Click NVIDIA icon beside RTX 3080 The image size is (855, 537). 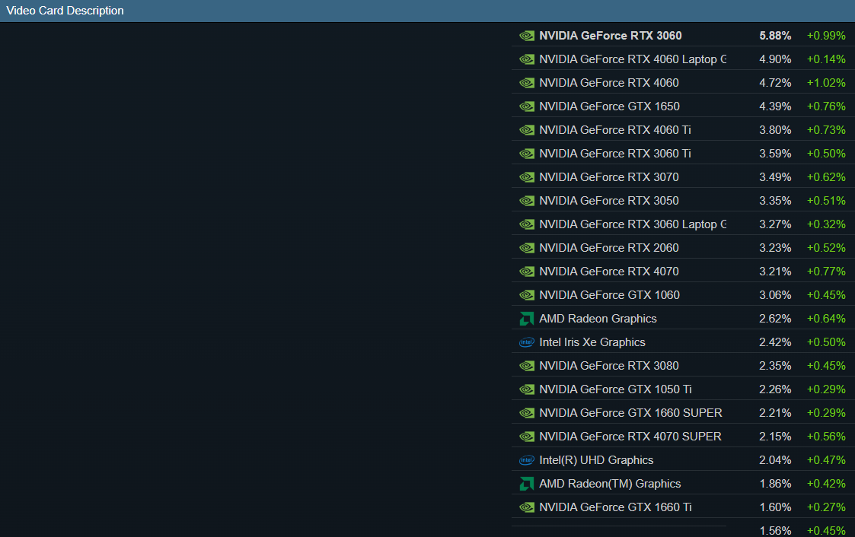(x=527, y=366)
